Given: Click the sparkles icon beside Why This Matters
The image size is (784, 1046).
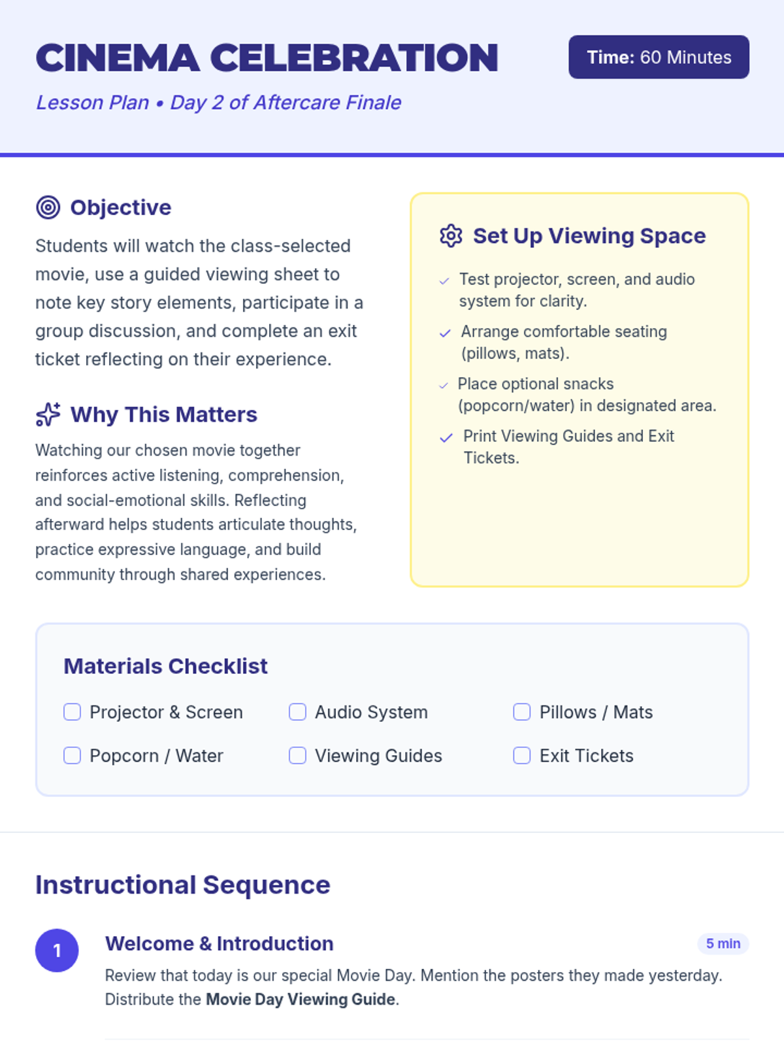Looking at the screenshot, I should (x=48, y=414).
